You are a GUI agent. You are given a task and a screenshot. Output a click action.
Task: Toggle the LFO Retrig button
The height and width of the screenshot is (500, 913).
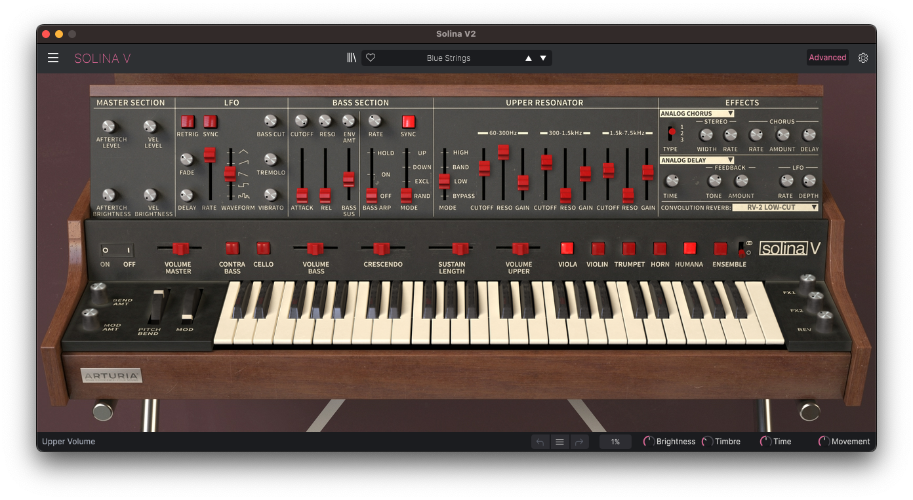coord(188,121)
